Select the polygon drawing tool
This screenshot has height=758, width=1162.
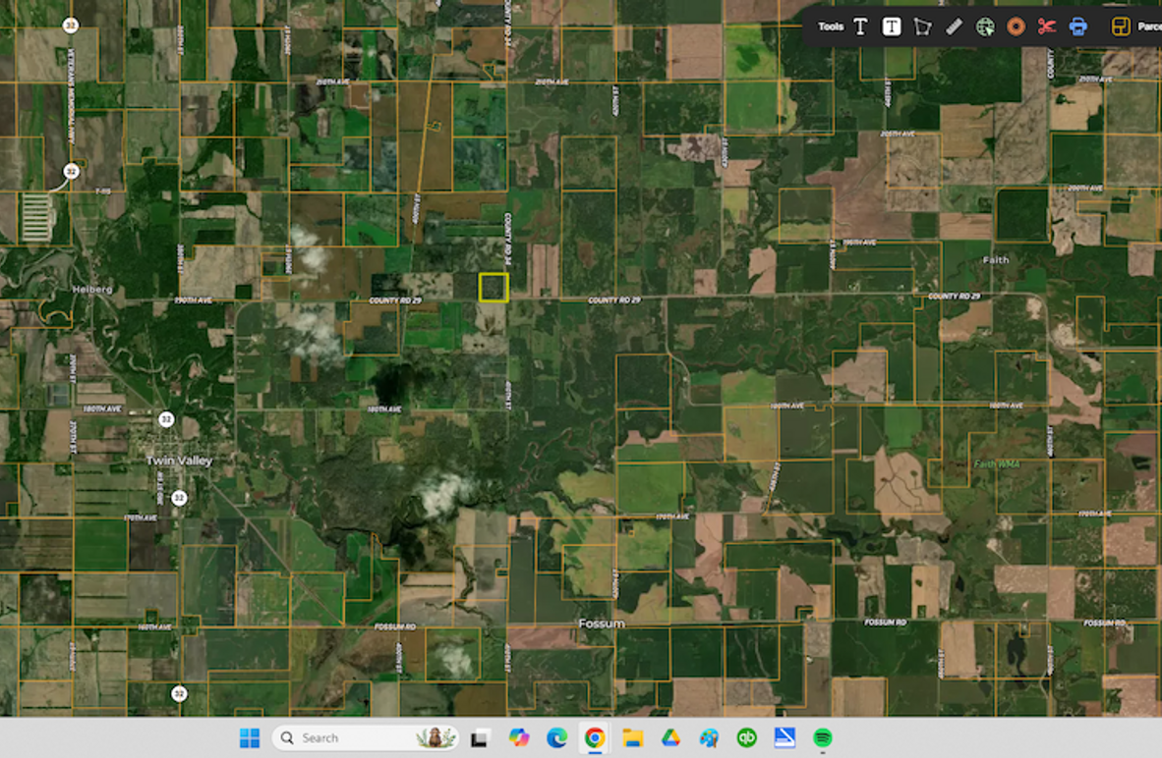(x=922, y=27)
